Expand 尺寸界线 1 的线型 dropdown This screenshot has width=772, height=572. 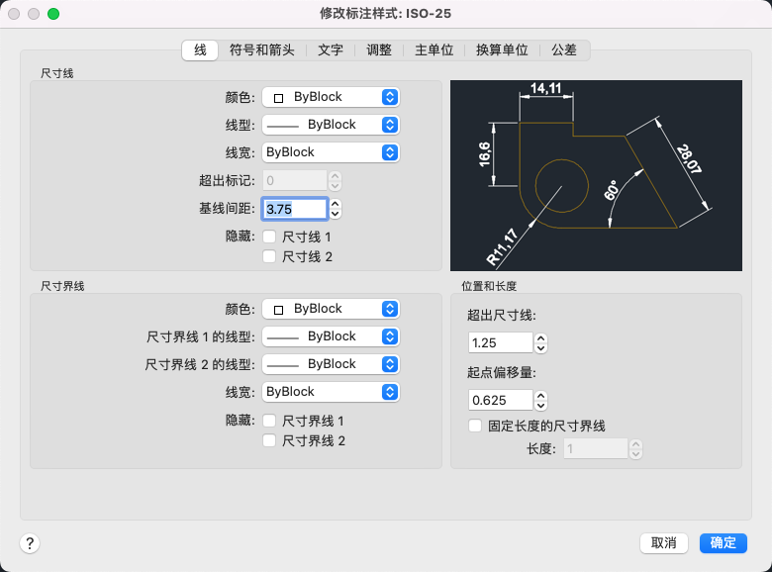pyautogui.click(x=331, y=336)
